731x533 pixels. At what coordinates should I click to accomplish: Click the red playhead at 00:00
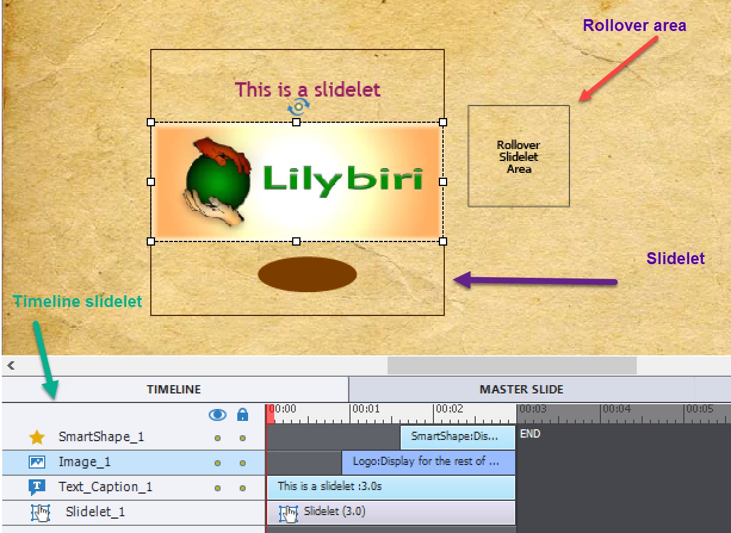pyautogui.click(x=270, y=414)
